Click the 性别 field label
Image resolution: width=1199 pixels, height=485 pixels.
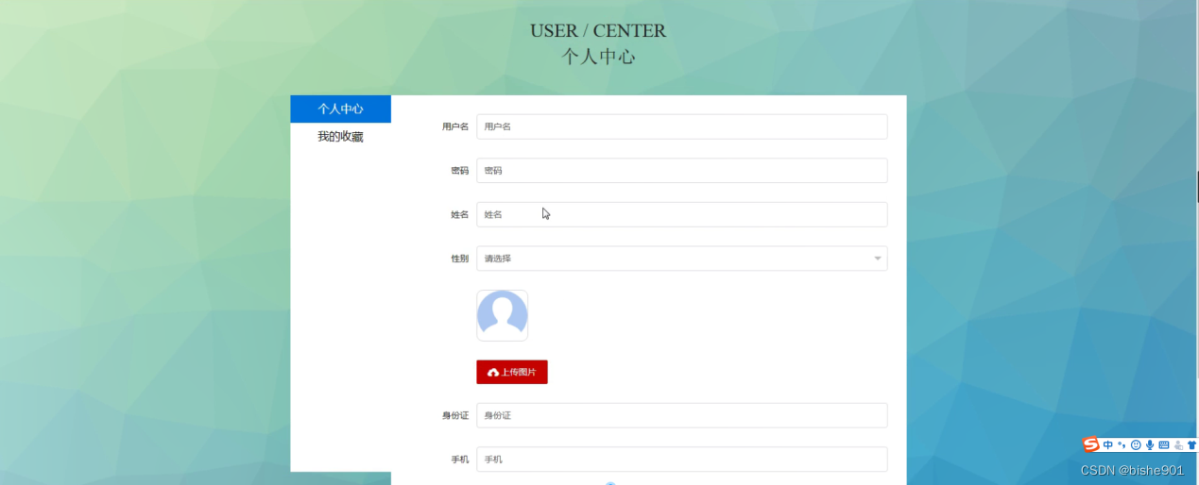459,259
